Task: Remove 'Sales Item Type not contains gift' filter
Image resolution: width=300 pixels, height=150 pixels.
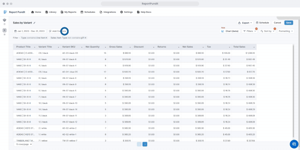Action: coord(85,38)
